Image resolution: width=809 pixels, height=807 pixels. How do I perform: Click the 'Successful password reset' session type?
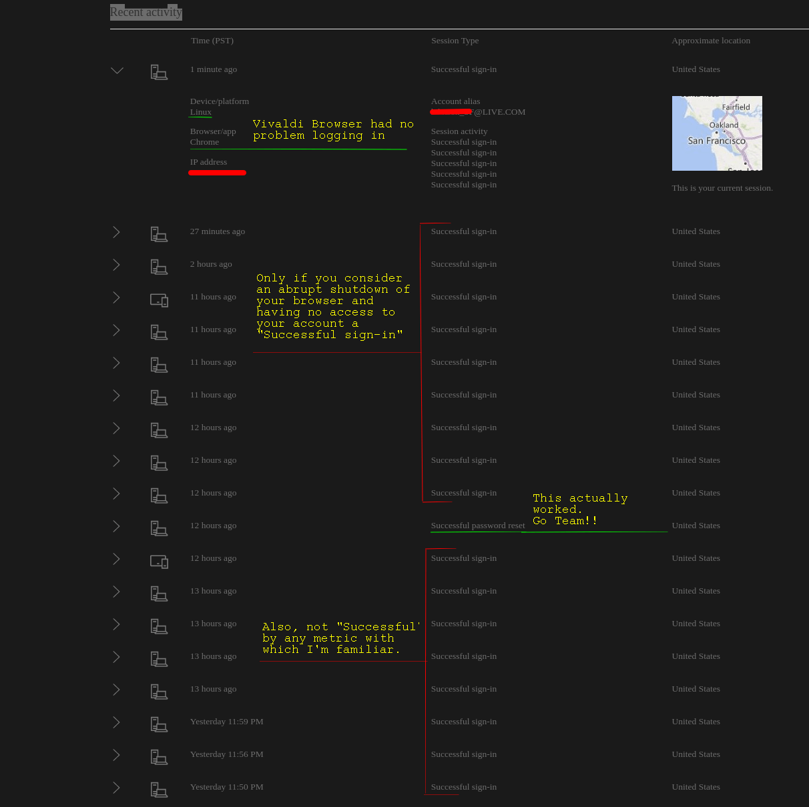[x=478, y=526]
